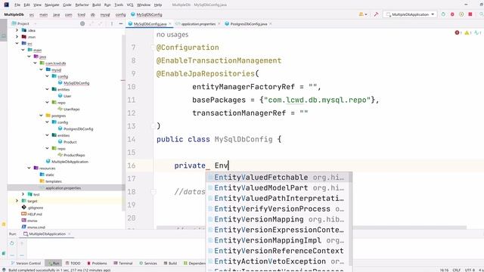Close the MultipleDbApplication run tab
Image resolution: width=484 pixels, height=272 pixels.
click(69, 234)
